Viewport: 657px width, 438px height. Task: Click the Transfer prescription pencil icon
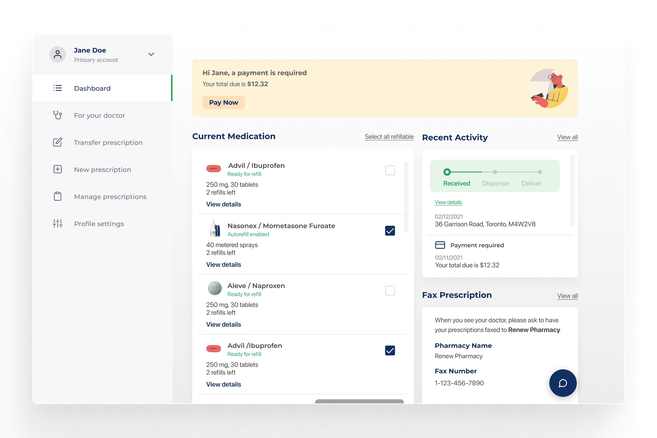58,142
